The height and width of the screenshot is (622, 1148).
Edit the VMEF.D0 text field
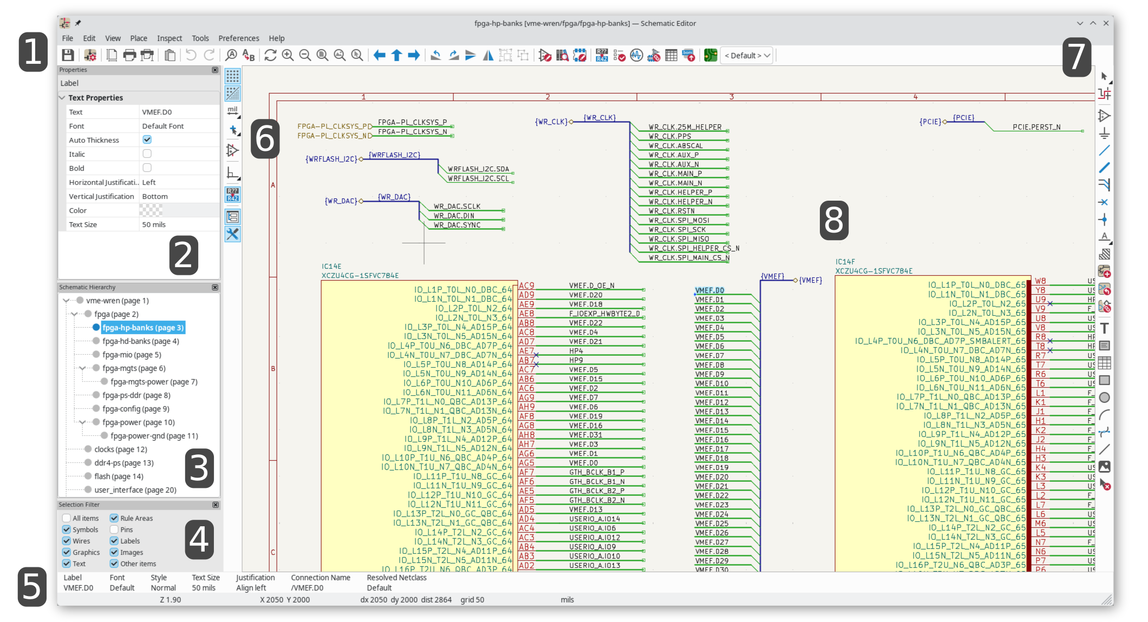click(179, 111)
